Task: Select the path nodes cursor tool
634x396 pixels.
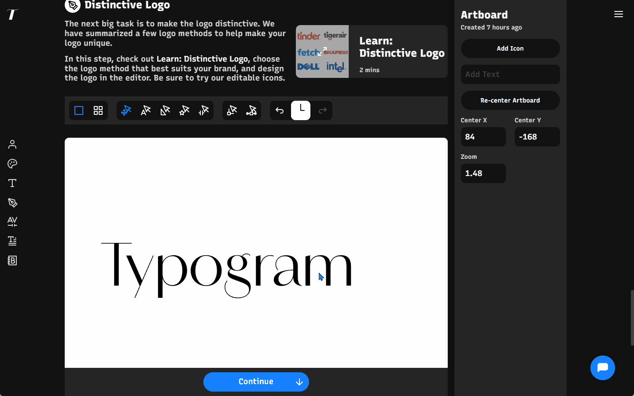Action: point(251,110)
